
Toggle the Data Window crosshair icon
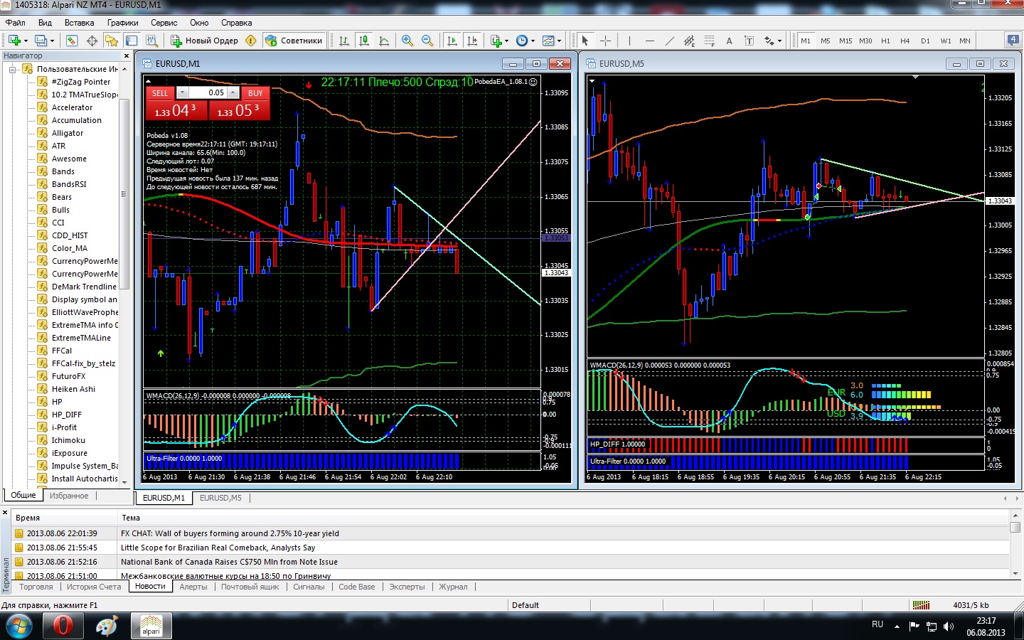tap(92, 41)
